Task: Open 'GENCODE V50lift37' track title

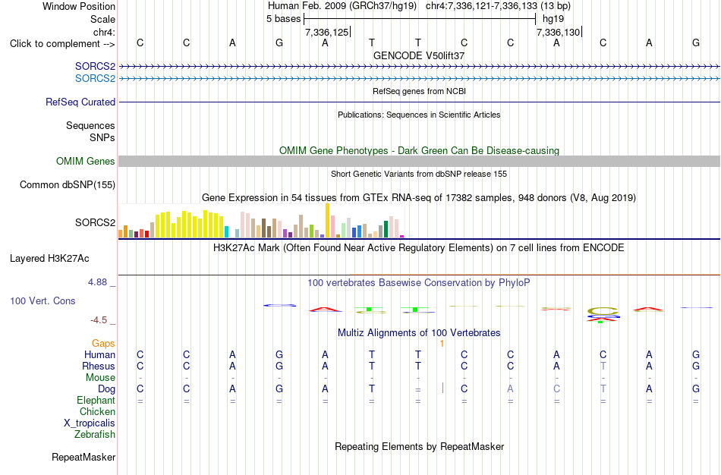Action: coord(419,55)
